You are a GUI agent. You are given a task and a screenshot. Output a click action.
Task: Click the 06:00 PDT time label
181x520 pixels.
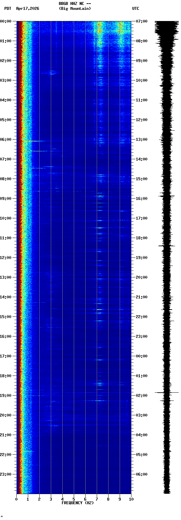click(6, 140)
